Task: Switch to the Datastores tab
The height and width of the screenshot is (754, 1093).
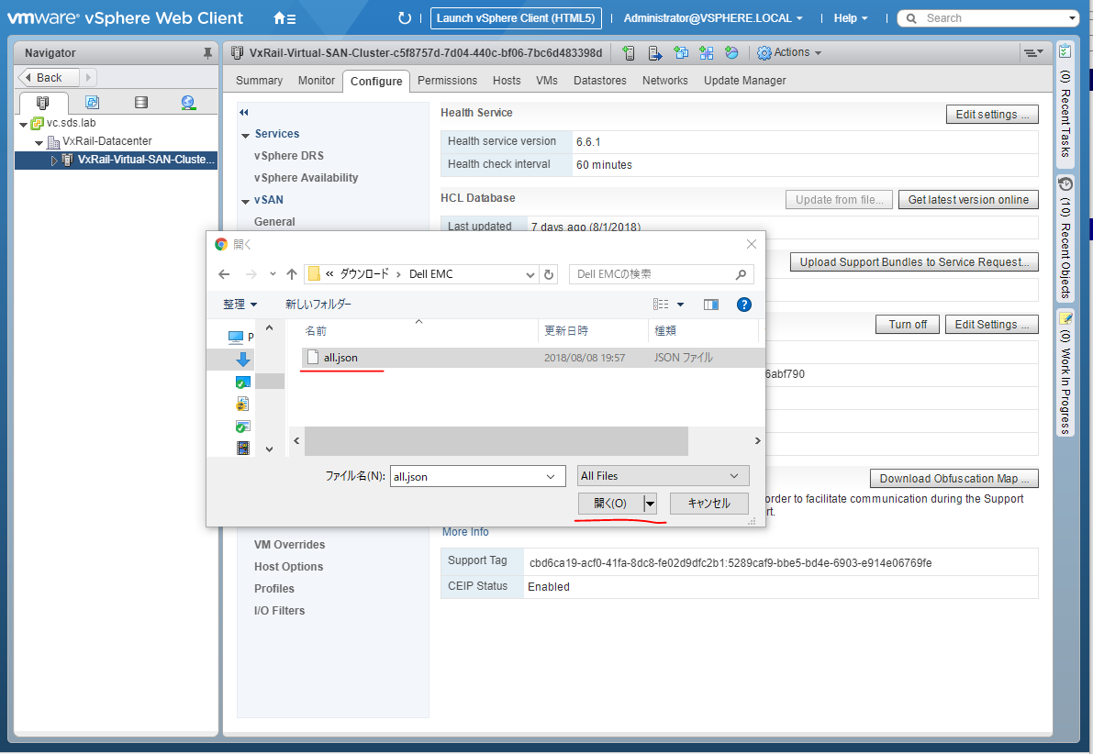Action: 600,81
